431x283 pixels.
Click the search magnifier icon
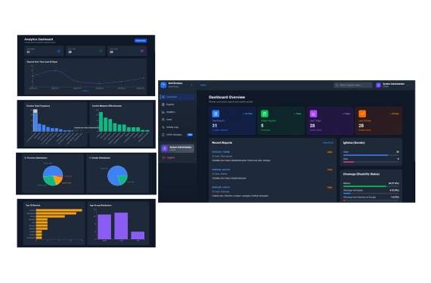click(337, 86)
